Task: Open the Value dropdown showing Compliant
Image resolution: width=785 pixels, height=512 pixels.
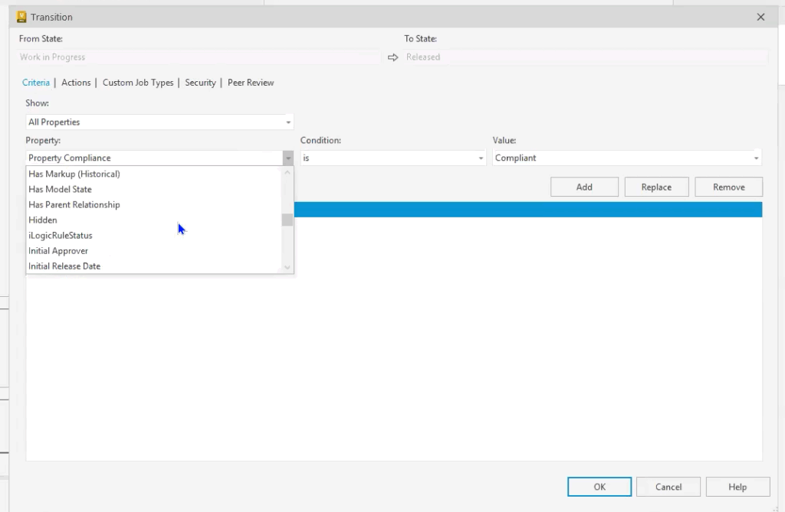Action: click(627, 158)
